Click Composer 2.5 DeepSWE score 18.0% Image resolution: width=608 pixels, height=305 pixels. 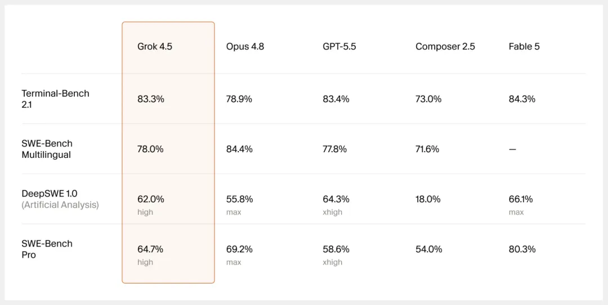pyautogui.click(x=428, y=199)
